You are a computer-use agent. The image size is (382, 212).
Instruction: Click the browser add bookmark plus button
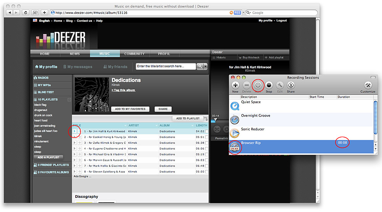pyautogui.click(x=44, y=13)
